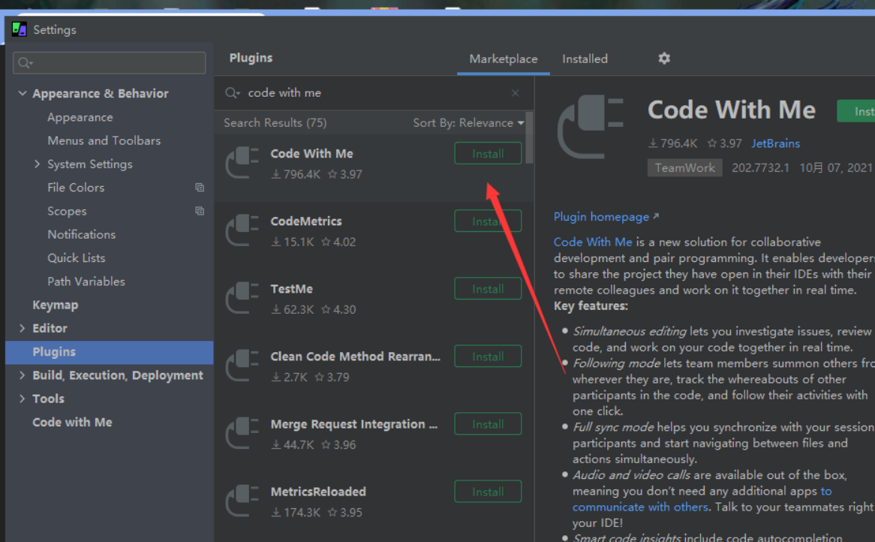Install the CodeMetrics plugin

[488, 221]
